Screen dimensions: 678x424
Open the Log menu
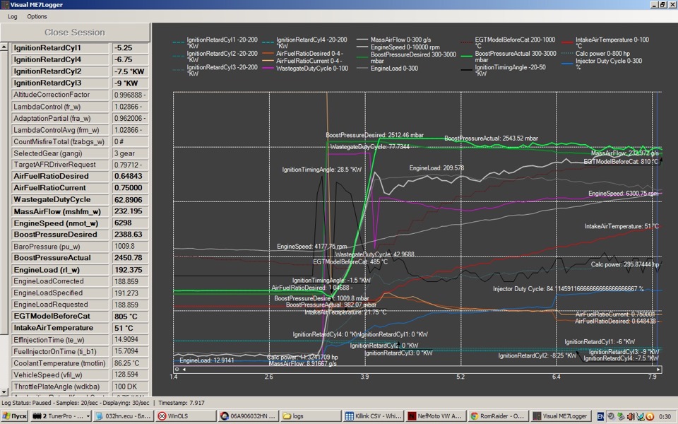click(x=13, y=16)
